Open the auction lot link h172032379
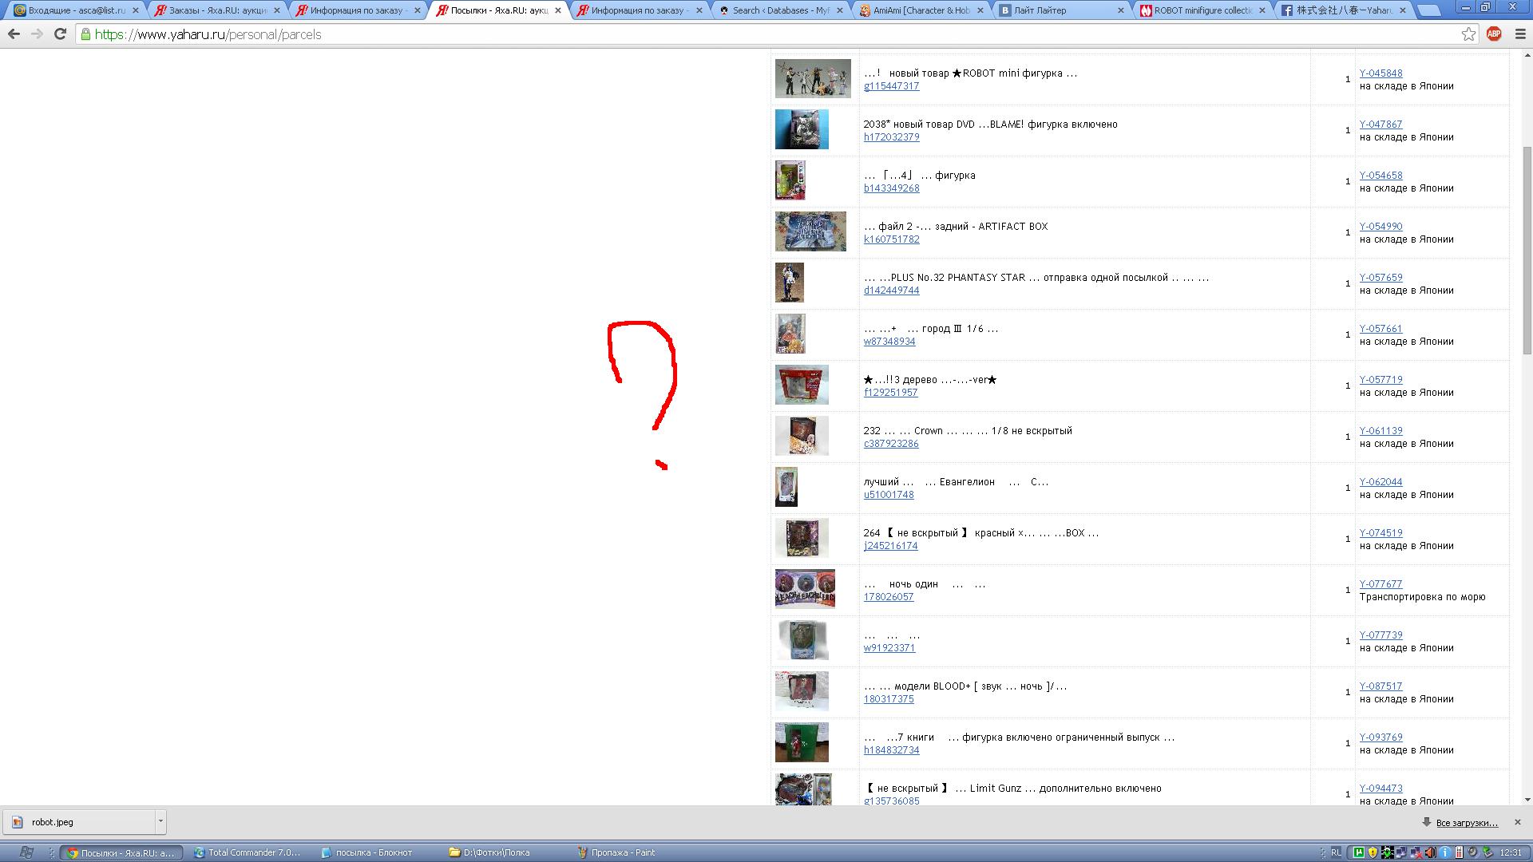The width and height of the screenshot is (1533, 862). pos(891,137)
